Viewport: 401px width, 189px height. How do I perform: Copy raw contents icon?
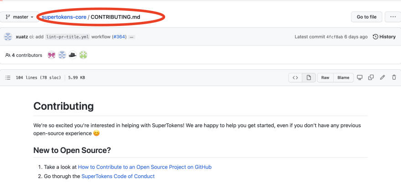[x=371, y=77]
